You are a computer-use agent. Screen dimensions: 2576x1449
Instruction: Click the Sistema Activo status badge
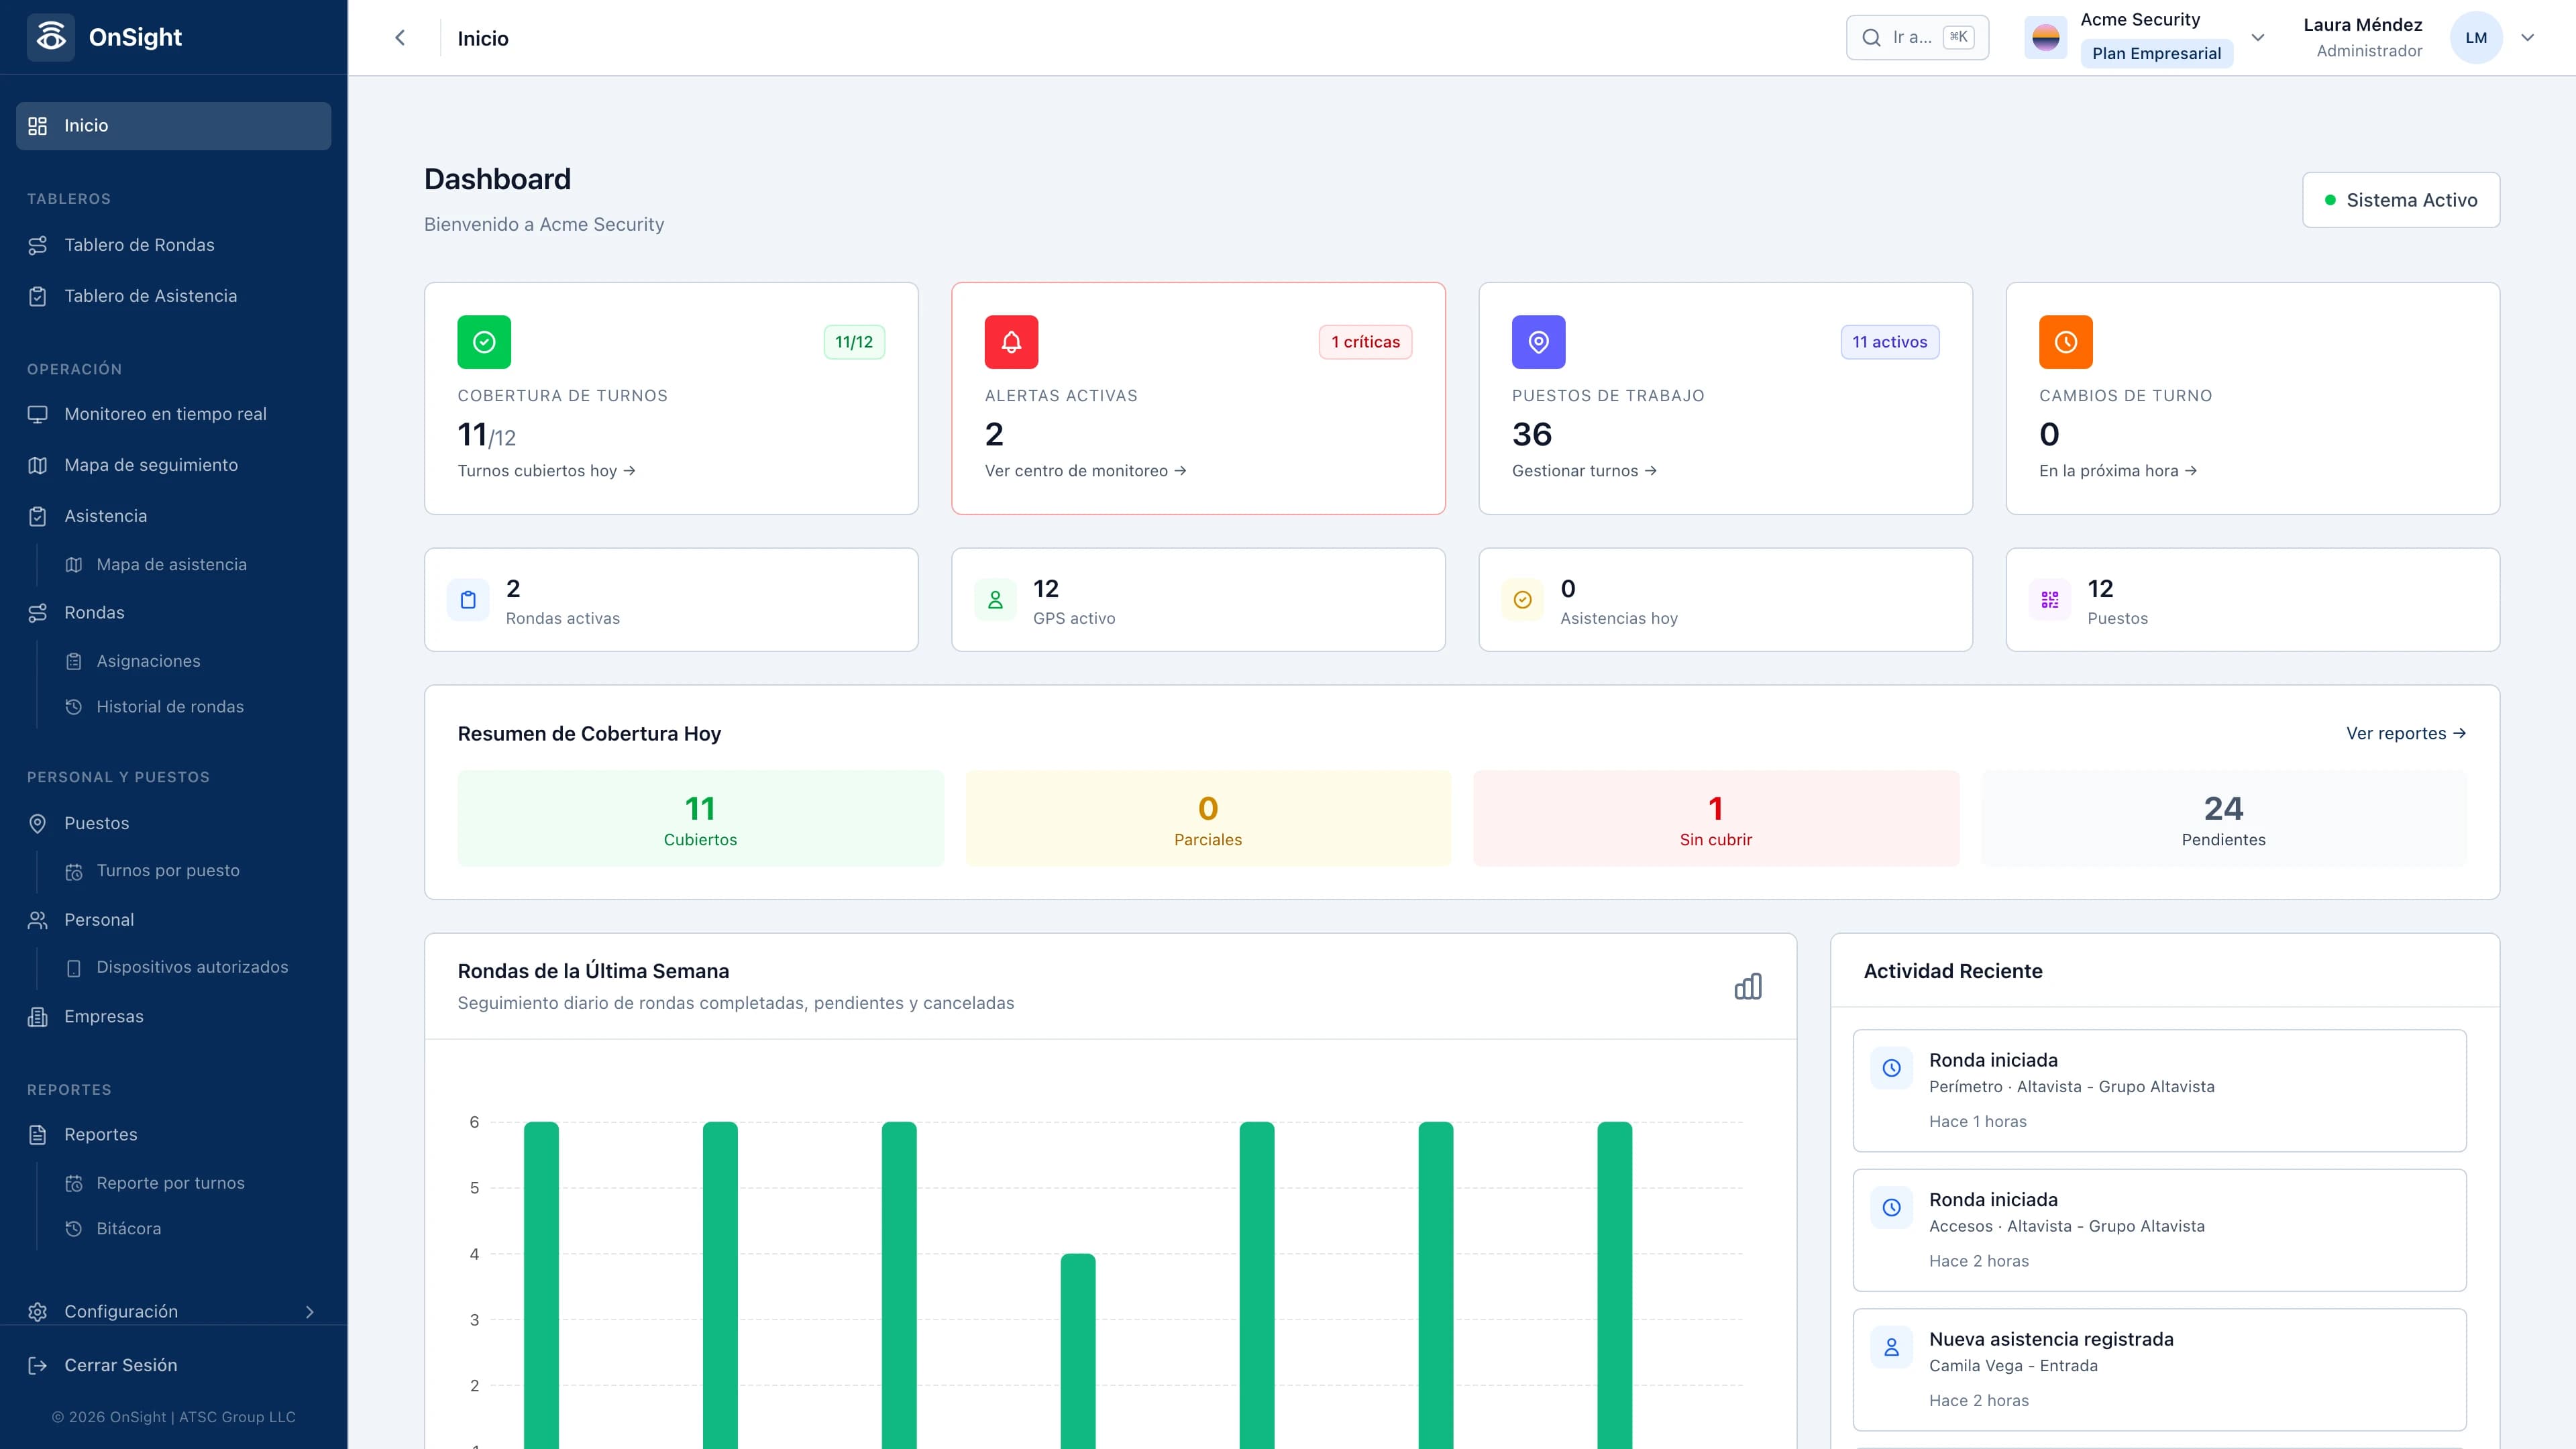point(2400,200)
